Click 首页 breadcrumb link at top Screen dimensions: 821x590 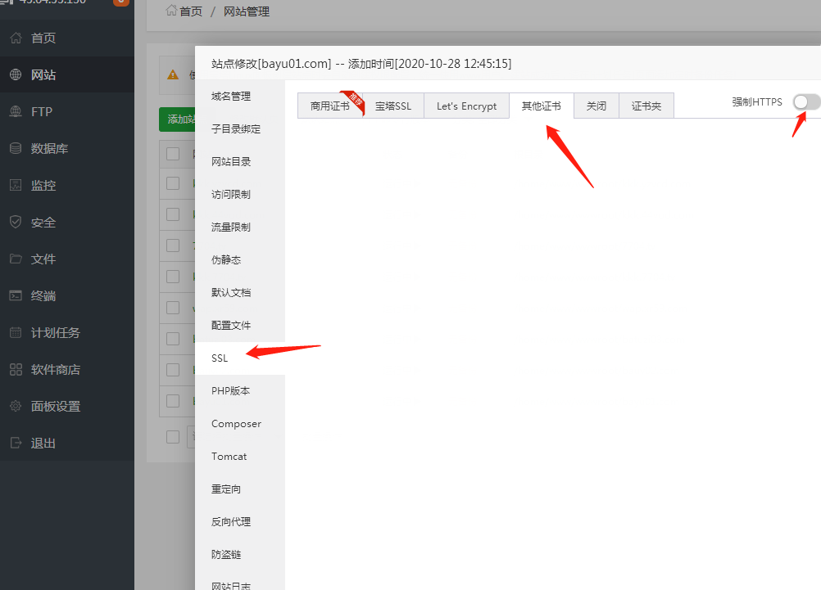pyautogui.click(x=191, y=11)
